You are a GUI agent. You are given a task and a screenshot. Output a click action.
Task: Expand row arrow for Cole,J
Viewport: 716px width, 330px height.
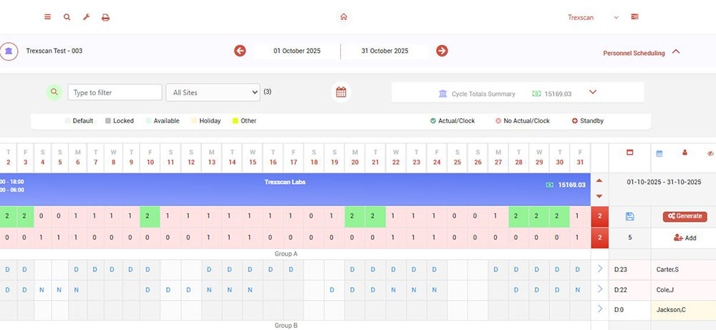[600, 289]
